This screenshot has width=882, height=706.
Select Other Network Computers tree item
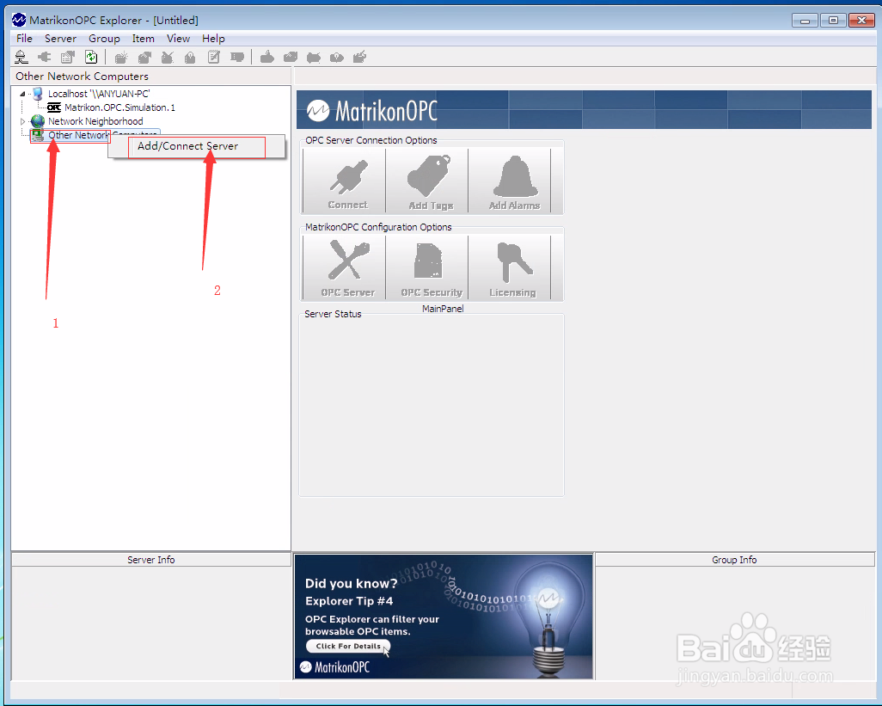point(77,135)
